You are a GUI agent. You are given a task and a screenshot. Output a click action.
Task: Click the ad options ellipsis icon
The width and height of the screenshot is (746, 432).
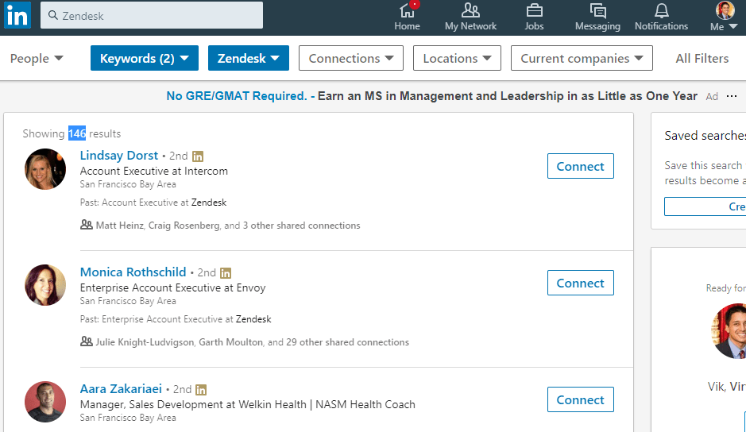(732, 96)
